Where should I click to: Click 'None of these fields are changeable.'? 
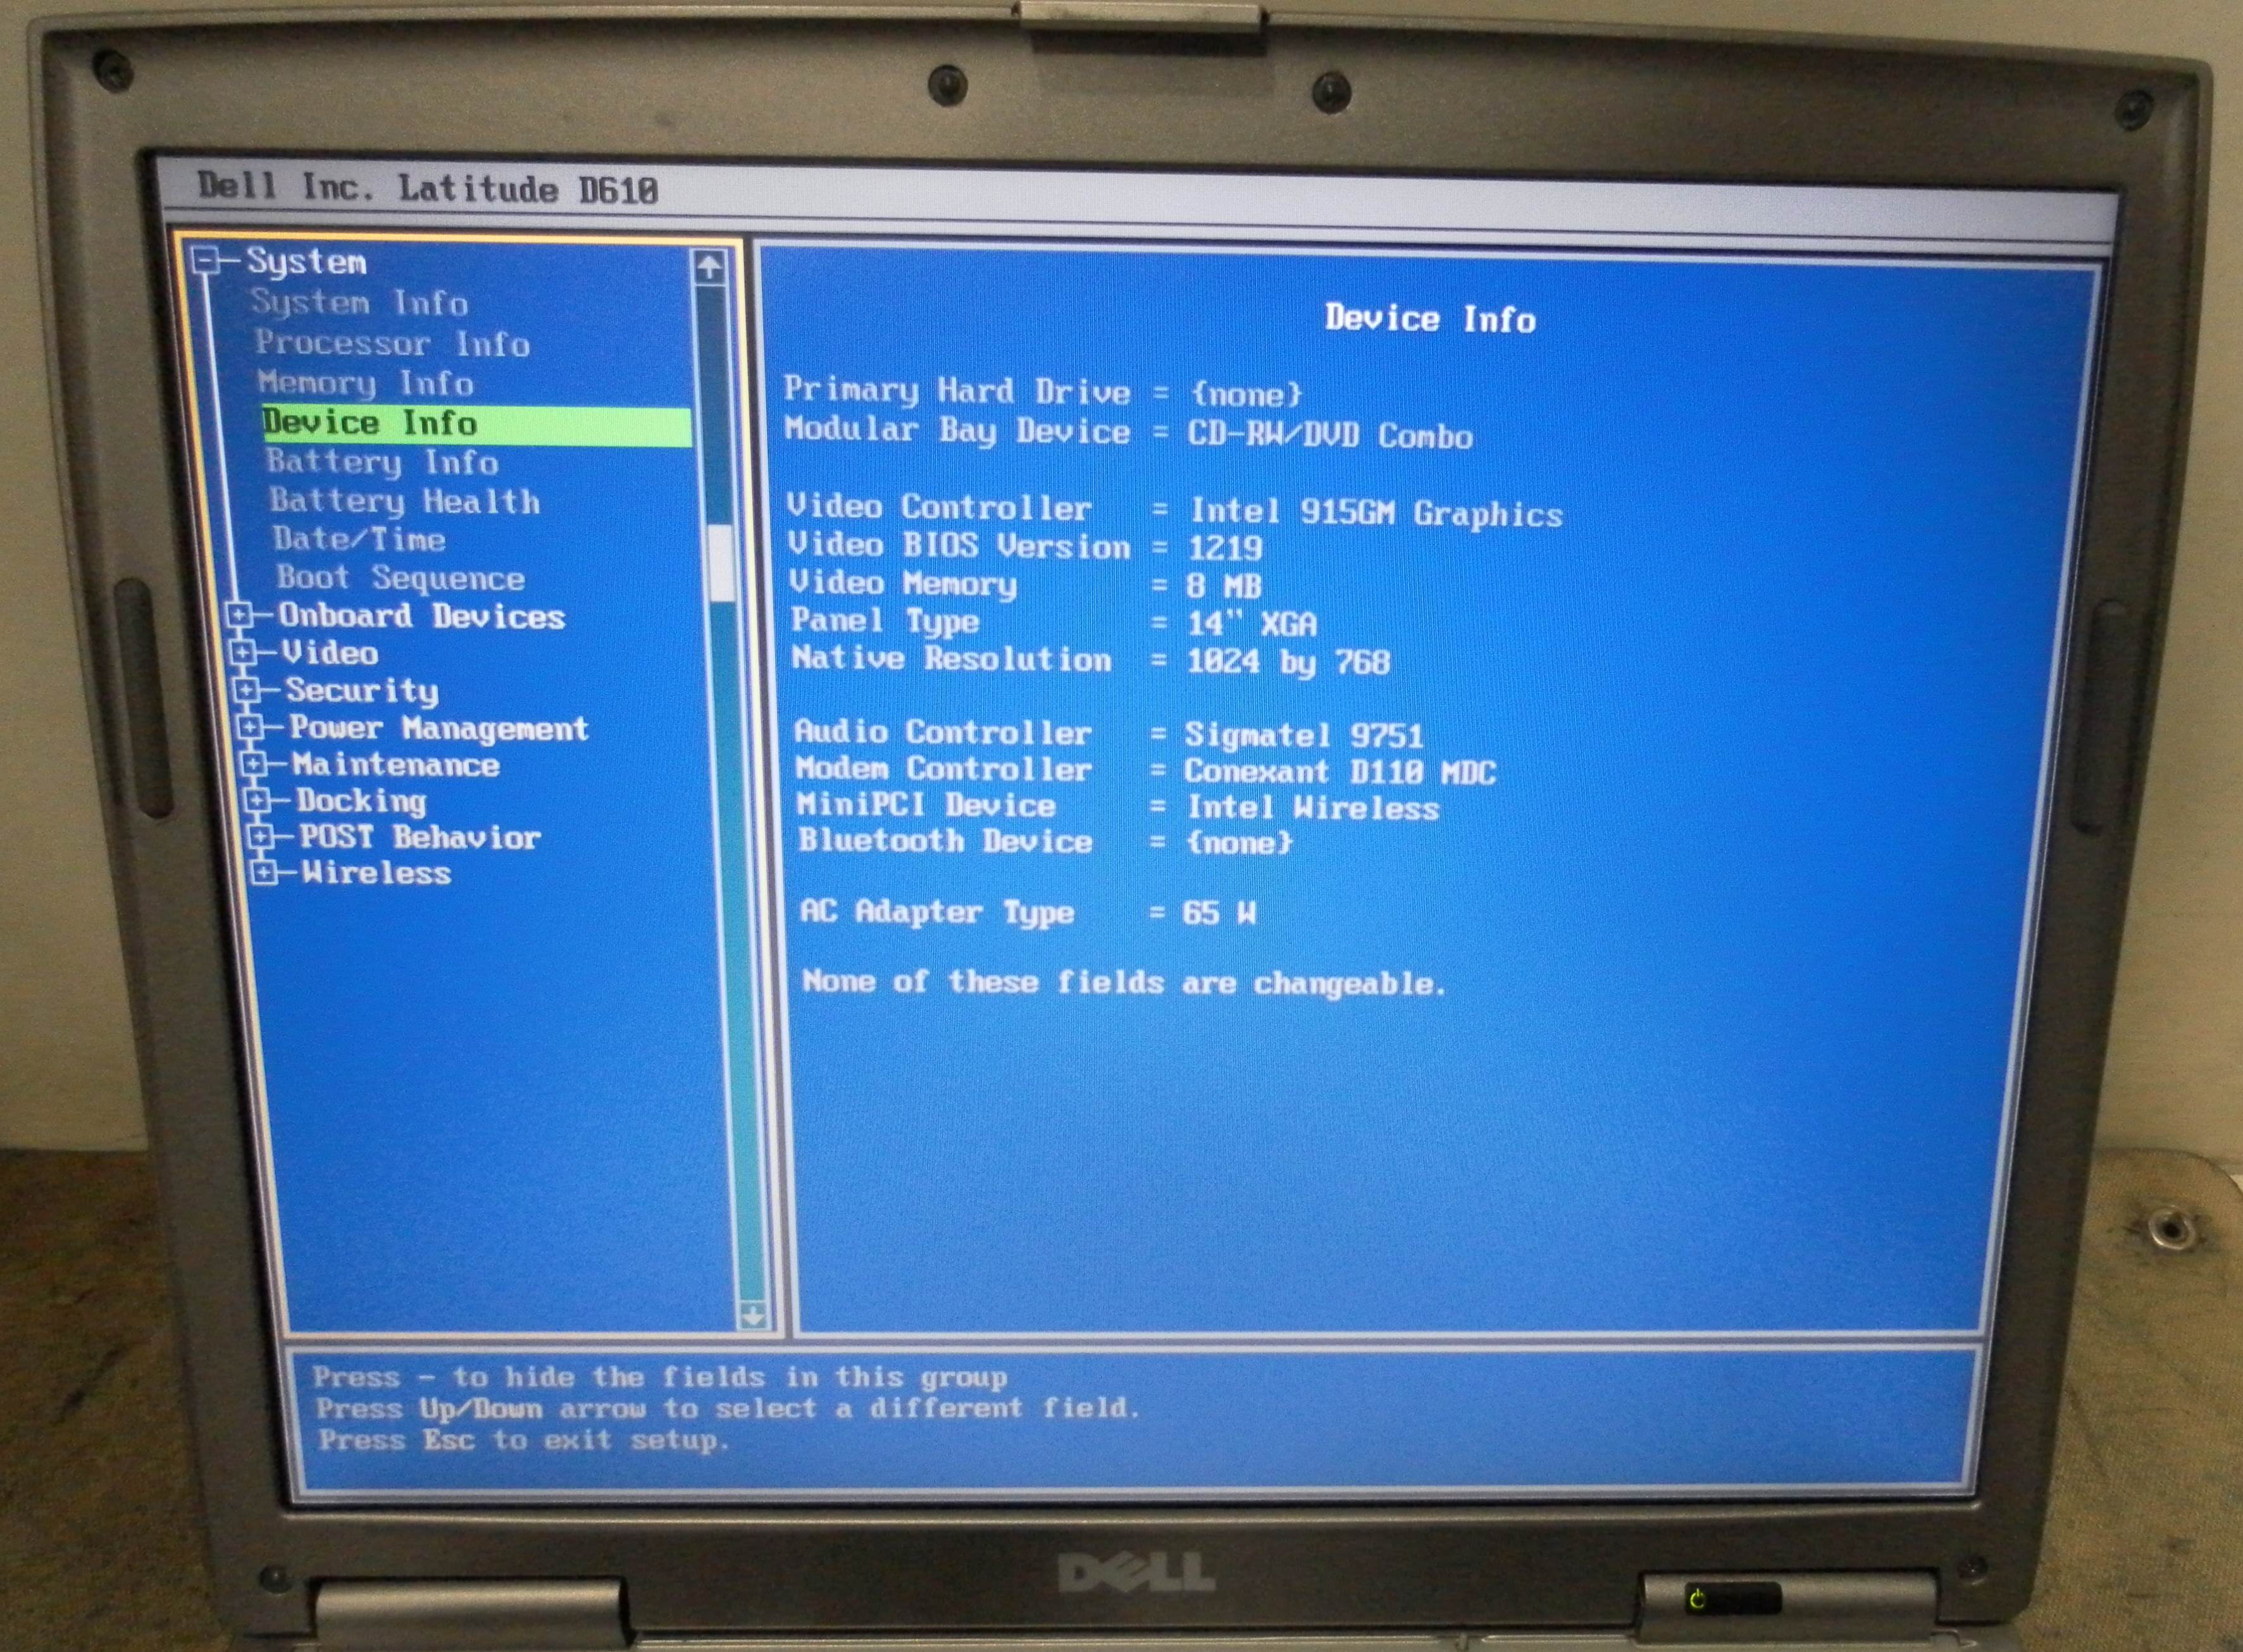point(1124,983)
